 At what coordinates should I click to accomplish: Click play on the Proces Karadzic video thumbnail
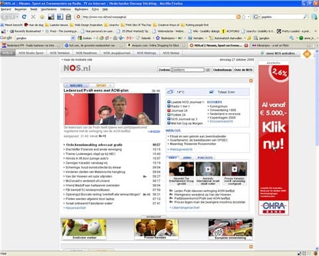tap(235, 169)
